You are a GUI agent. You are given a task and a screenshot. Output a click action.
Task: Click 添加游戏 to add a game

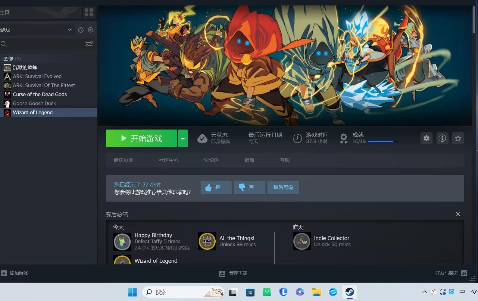tap(14, 273)
